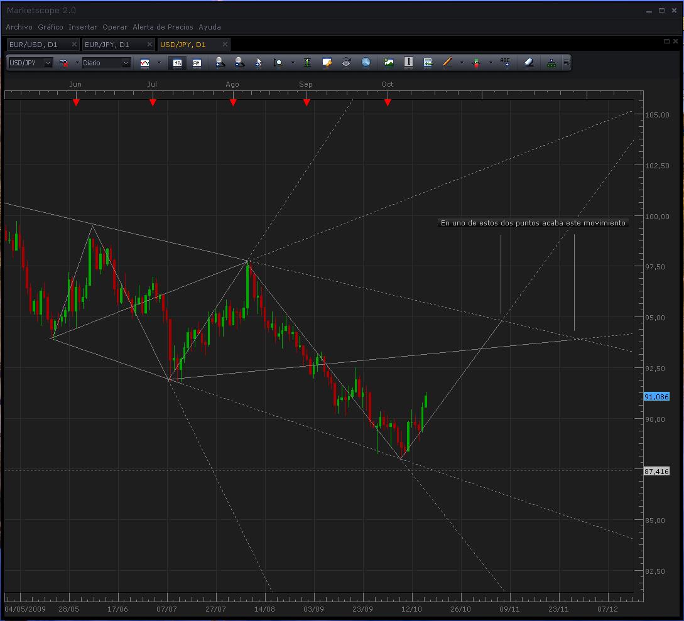Click the vertical scale fit icon
684x621 pixels.
tap(307, 63)
